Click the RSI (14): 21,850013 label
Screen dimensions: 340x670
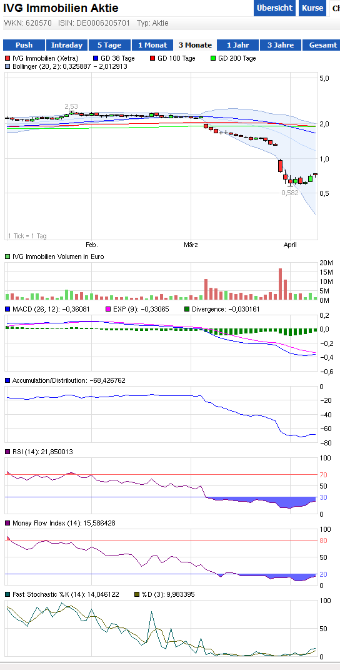pos(42,452)
